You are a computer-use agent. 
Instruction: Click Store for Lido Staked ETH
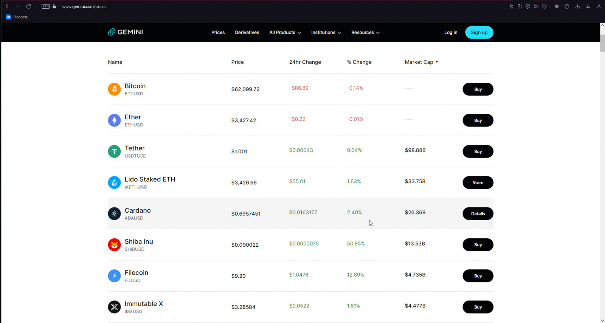478,182
